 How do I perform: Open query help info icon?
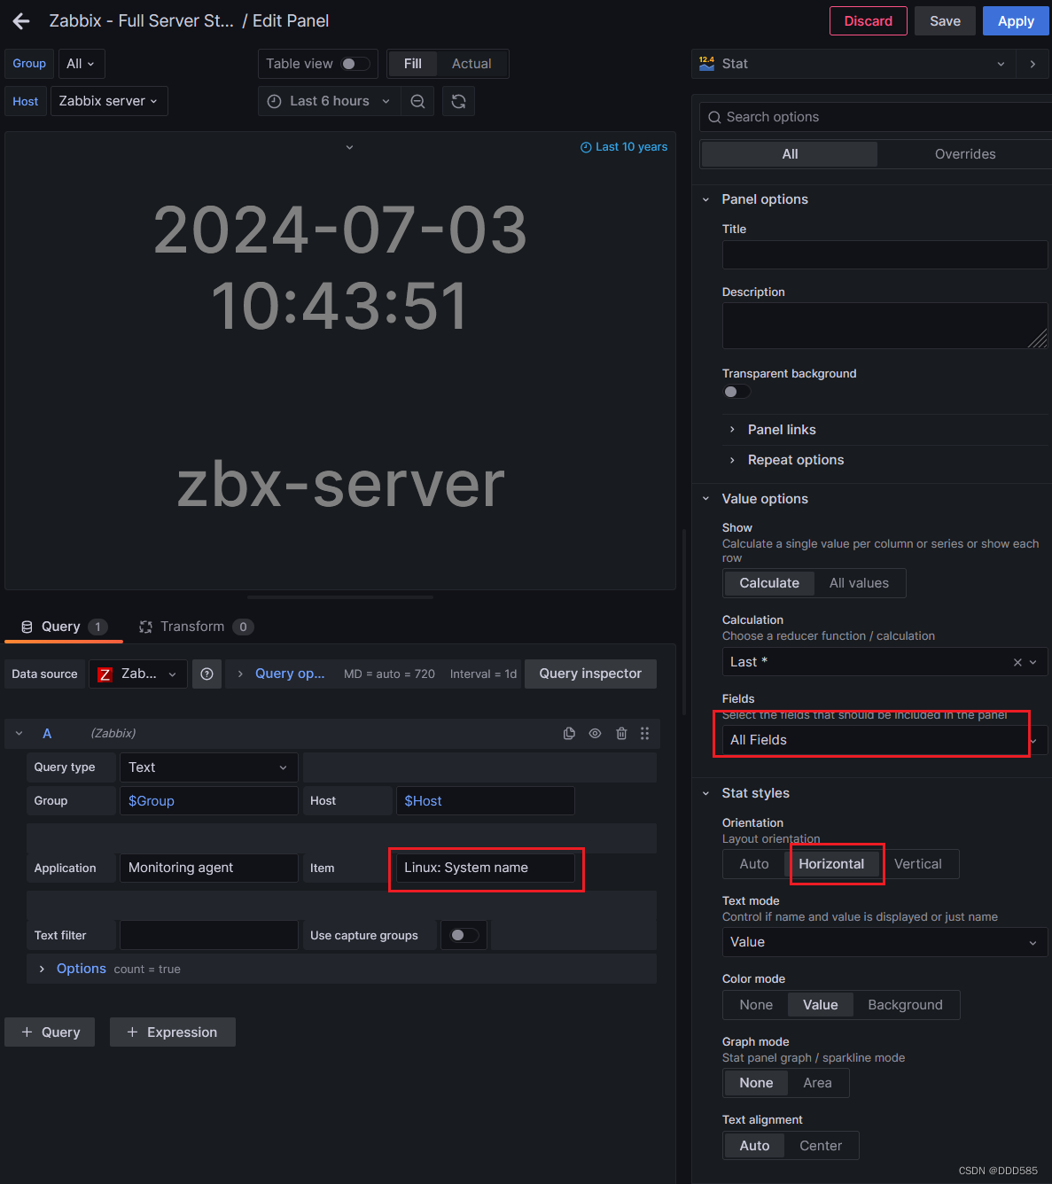click(x=207, y=674)
